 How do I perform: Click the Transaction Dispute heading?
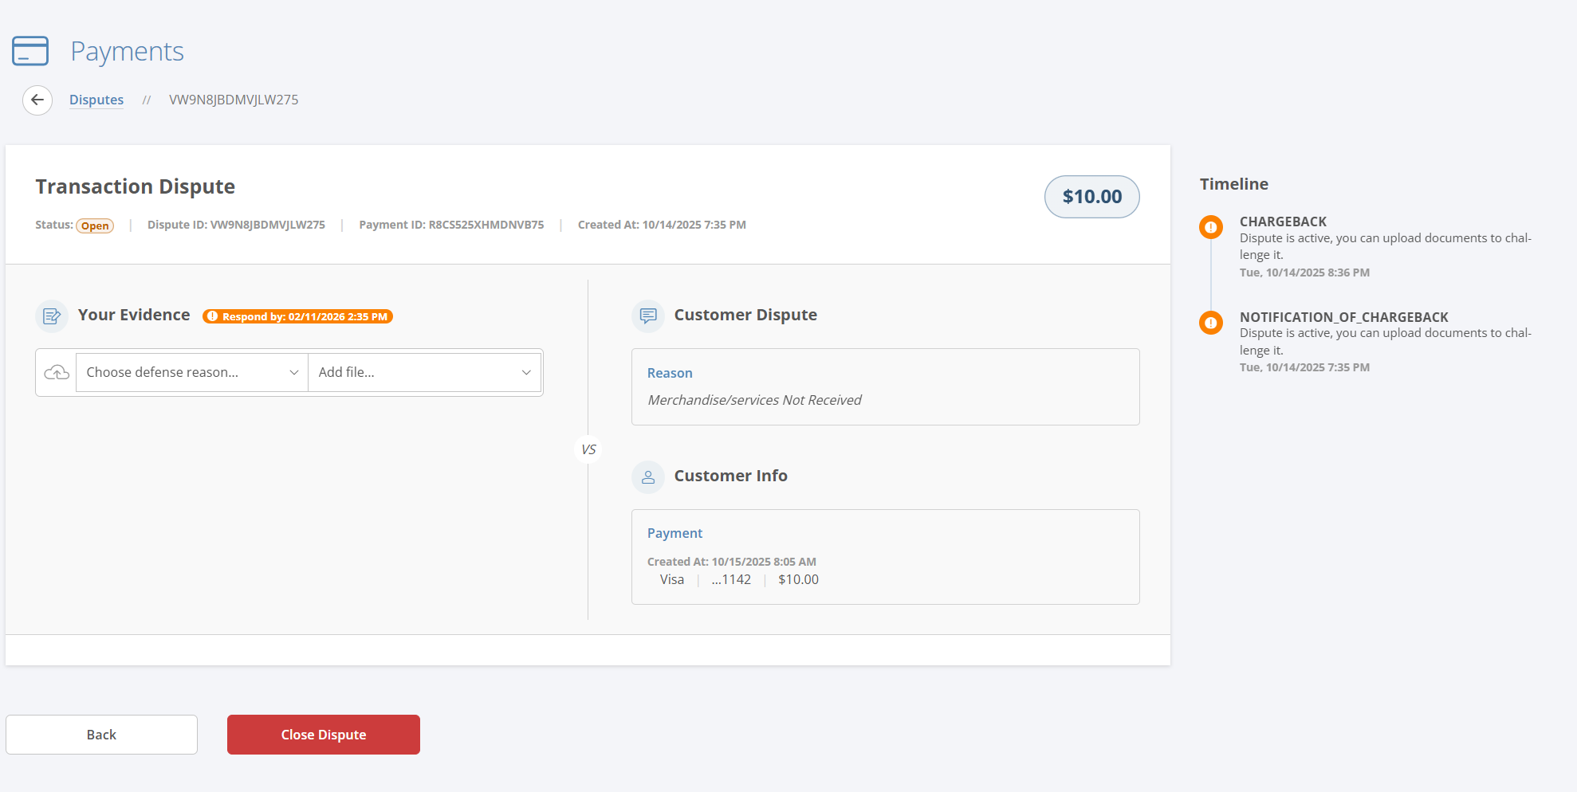coord(136,186)
